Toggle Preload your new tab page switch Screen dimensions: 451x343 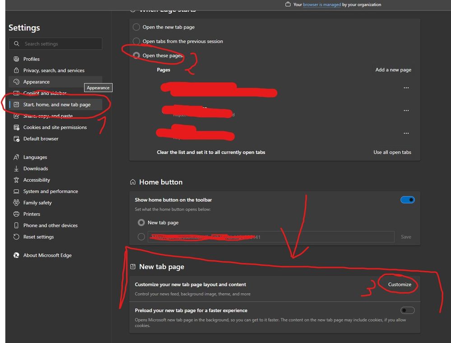tap(407, 310)
